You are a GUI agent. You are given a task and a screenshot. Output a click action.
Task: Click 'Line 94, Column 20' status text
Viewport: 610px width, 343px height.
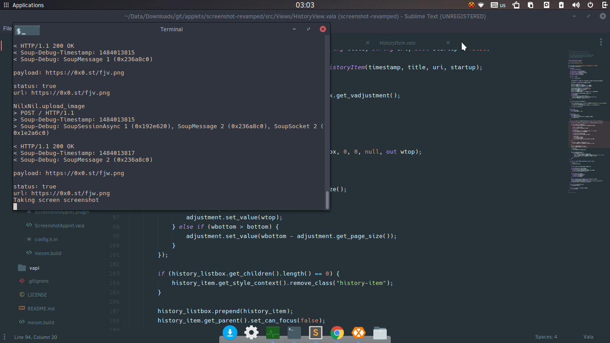(36, 337)
